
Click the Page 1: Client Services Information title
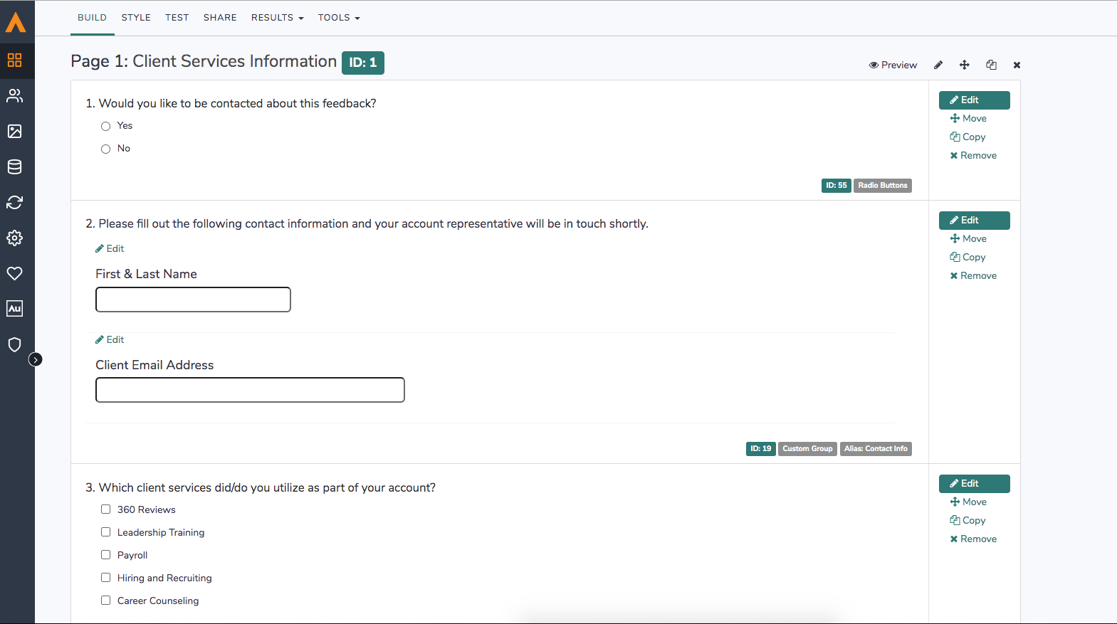204,62
